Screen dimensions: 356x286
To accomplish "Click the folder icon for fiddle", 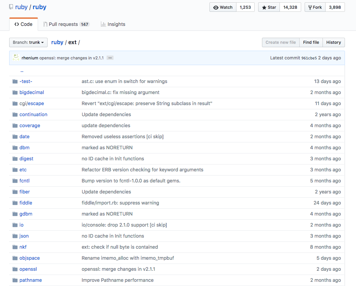I will tap(15, 203).
